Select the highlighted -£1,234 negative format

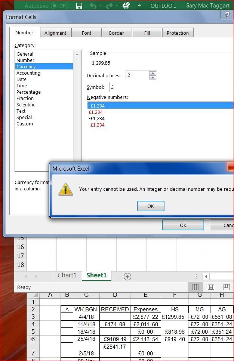click(x=160, y=106)
